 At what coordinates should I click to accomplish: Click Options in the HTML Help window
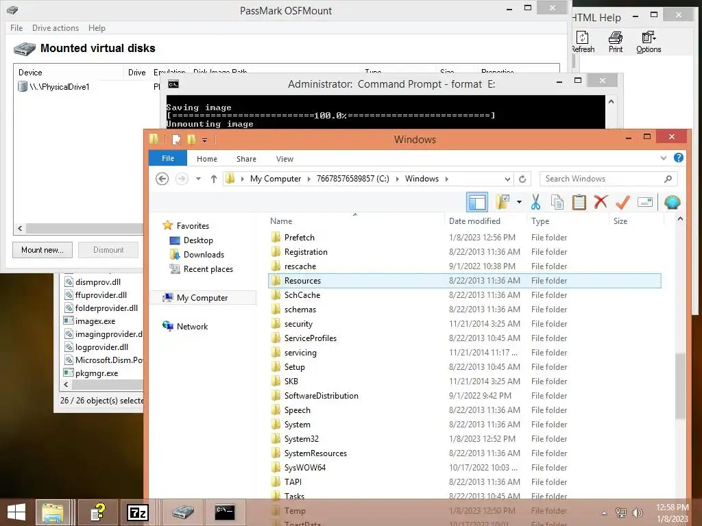(649, 42)
